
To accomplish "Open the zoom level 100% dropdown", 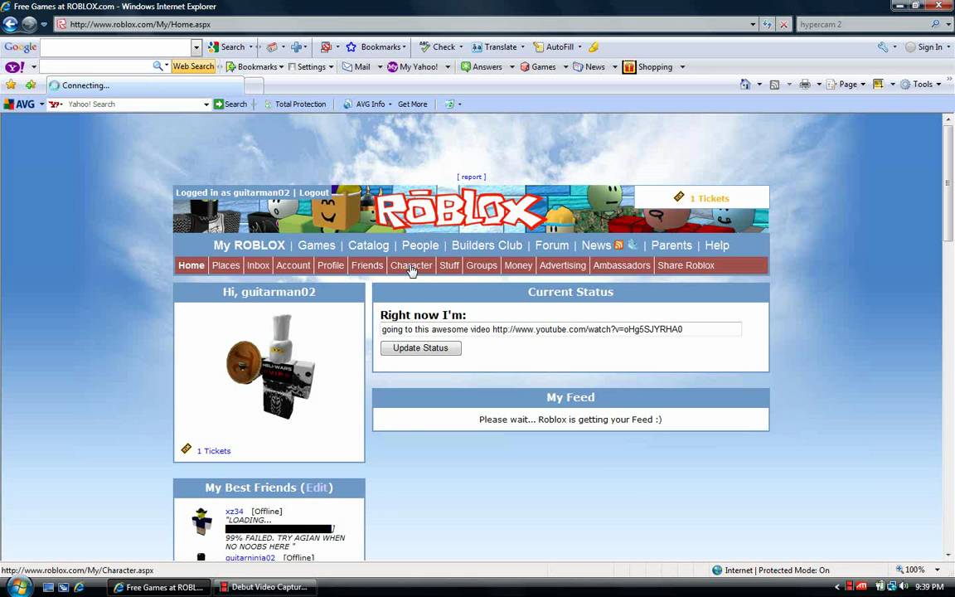I will (x=938, y=570).
